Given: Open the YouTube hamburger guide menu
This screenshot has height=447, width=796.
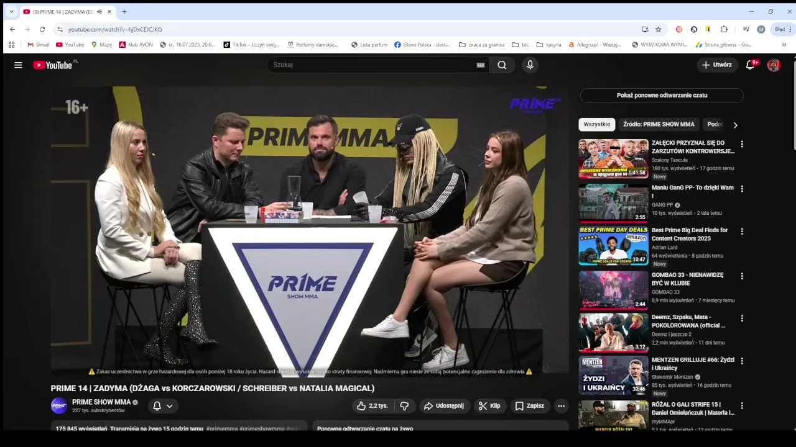Looking at the screenshot, I should click(x=18, y=65).
